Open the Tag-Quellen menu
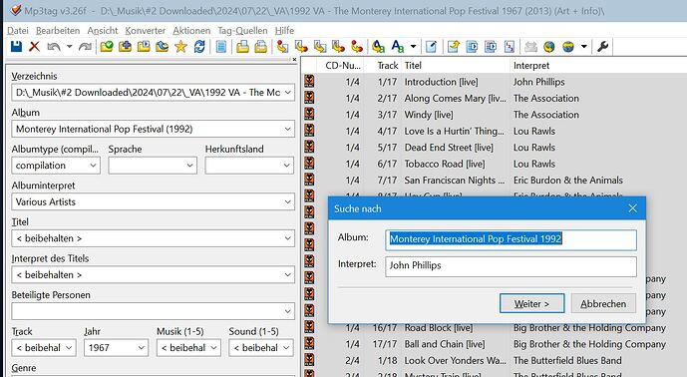687x377 pixels. pyautogui.click(x=242, y=31)
